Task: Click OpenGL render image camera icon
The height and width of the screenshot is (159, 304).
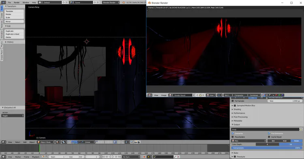Action: [x=135, y=142]
